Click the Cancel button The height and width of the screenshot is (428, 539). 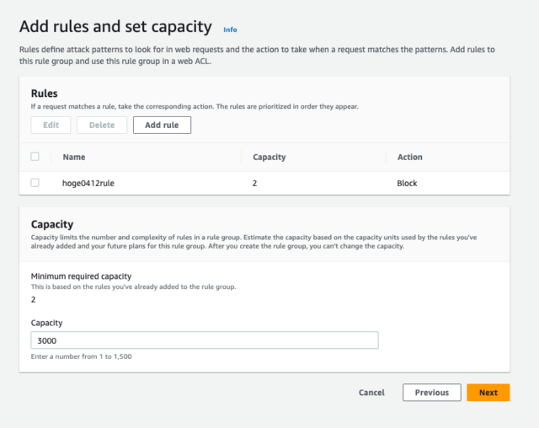(371, 393)
